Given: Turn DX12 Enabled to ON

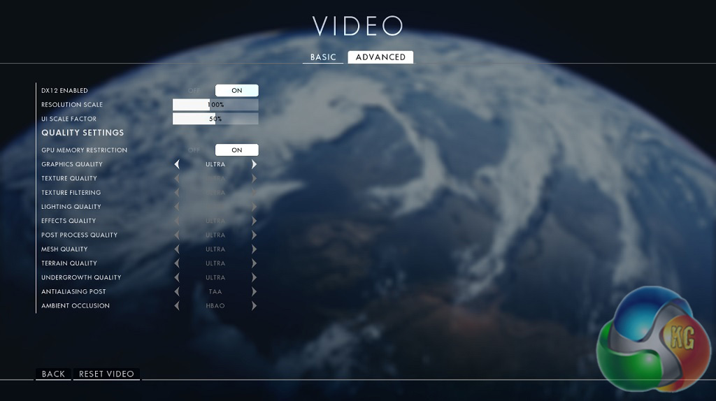Looking at the screenshot, I should coord(236,90).
